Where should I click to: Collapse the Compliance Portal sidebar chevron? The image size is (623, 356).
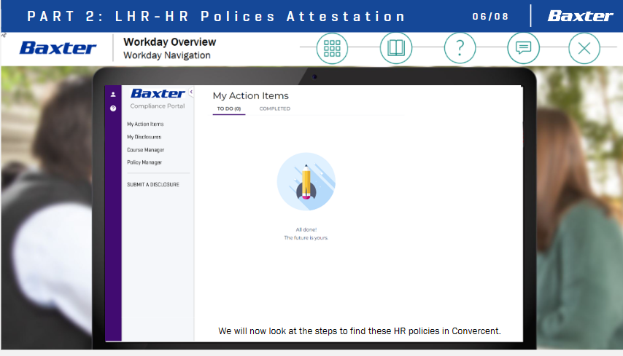(x=191, y=92)
